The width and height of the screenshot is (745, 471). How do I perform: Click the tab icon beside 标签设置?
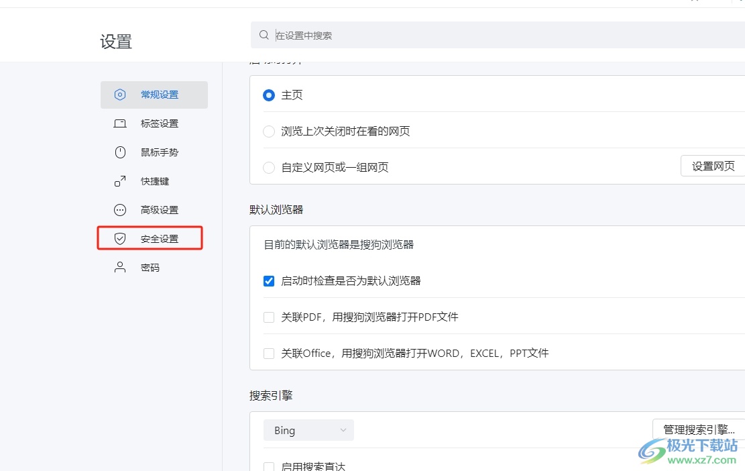(x=120, y=123)
